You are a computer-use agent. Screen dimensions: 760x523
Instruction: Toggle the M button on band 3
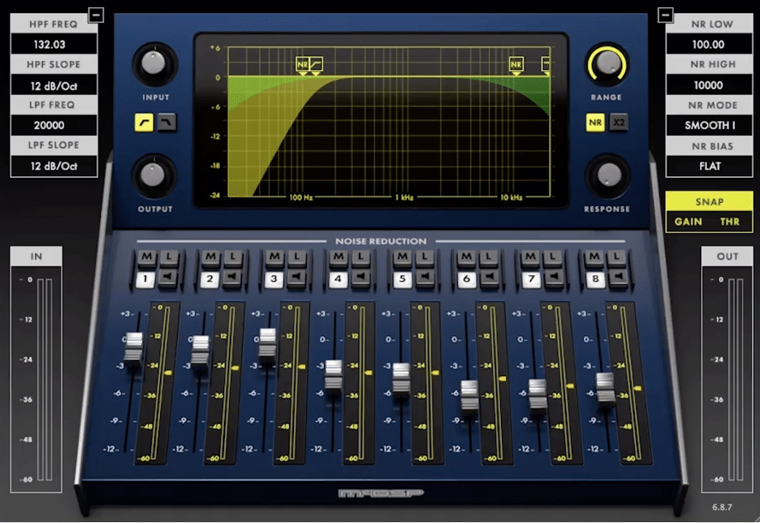[x=272, y=257]
